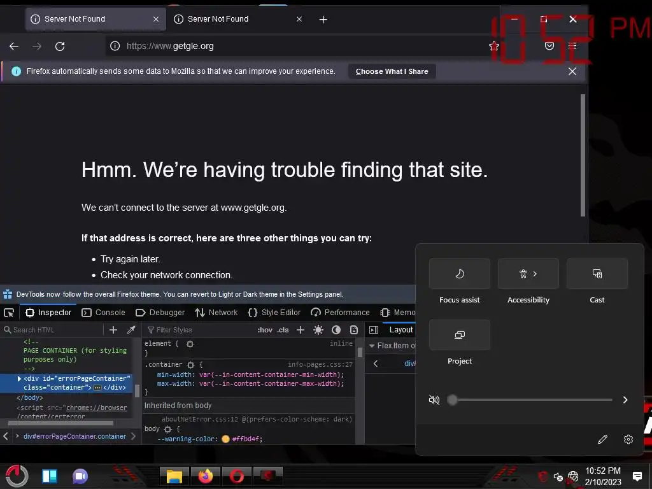Open taskbar clock showing 10:52 PM

(603, 476)
